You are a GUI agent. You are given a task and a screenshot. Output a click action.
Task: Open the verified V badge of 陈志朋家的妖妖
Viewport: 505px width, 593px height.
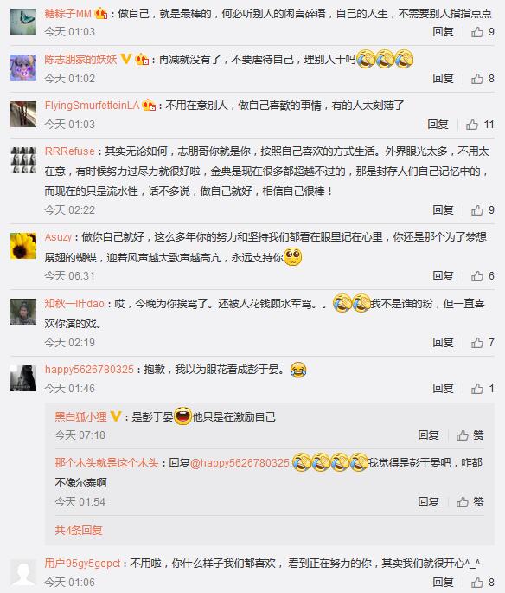(x=125, y=59)
